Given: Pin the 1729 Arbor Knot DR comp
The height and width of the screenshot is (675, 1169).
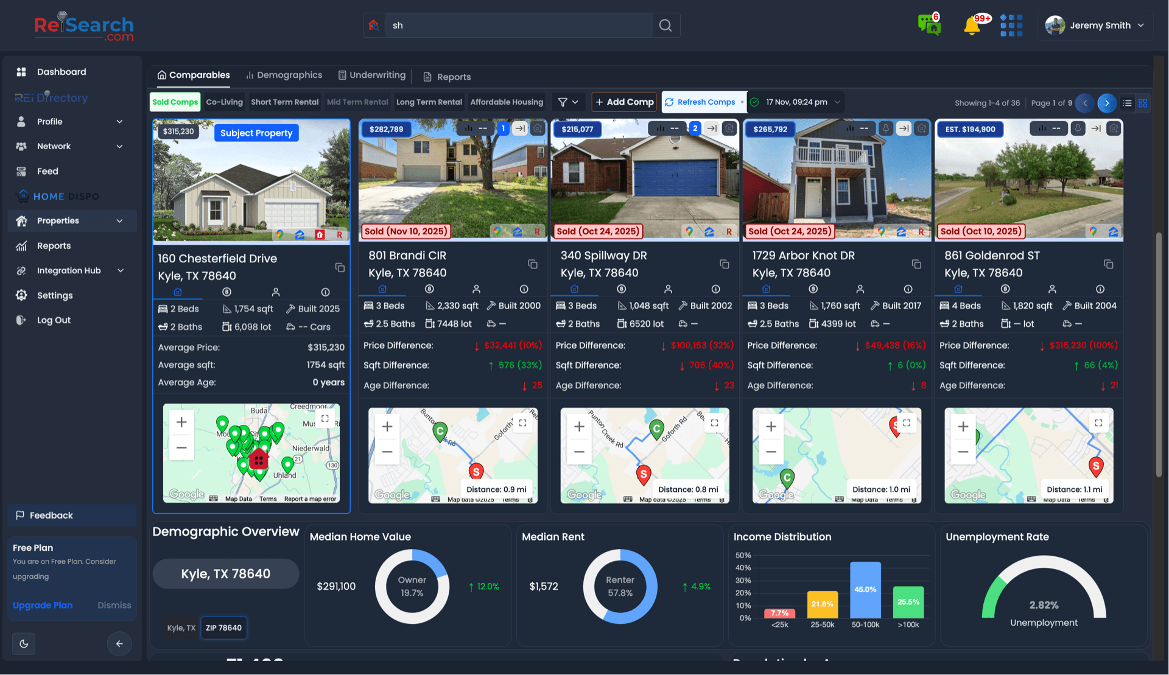Looking at the screenshot, I should point(886,128).
